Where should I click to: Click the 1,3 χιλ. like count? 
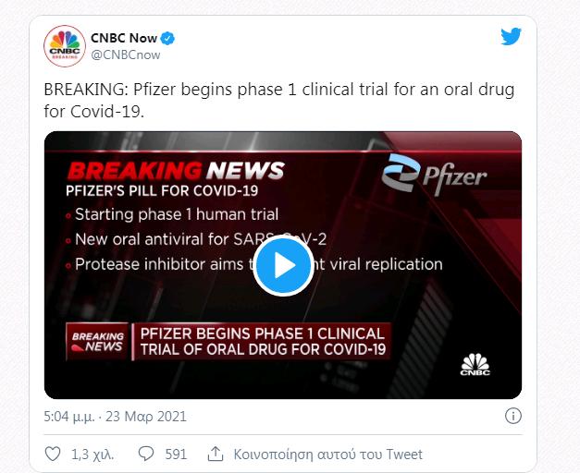pyautogui.click(x=91, y=454)
